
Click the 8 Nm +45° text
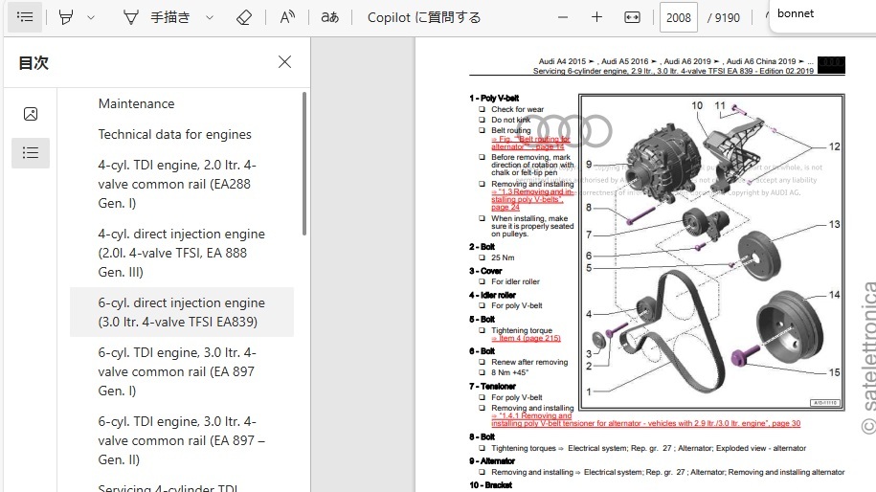point(509,372)
